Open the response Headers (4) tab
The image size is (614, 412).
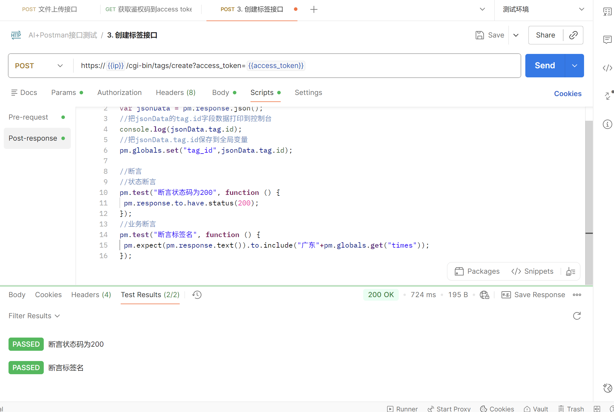(x=91, y=295)
